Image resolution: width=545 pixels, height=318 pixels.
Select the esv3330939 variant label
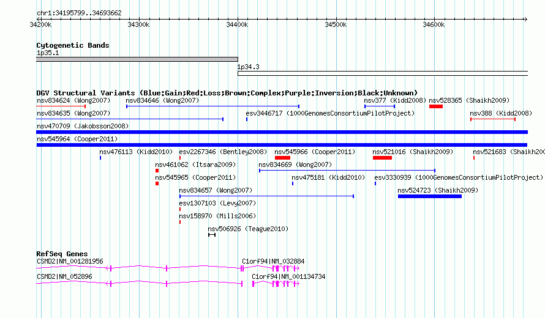tap(459, 177)
